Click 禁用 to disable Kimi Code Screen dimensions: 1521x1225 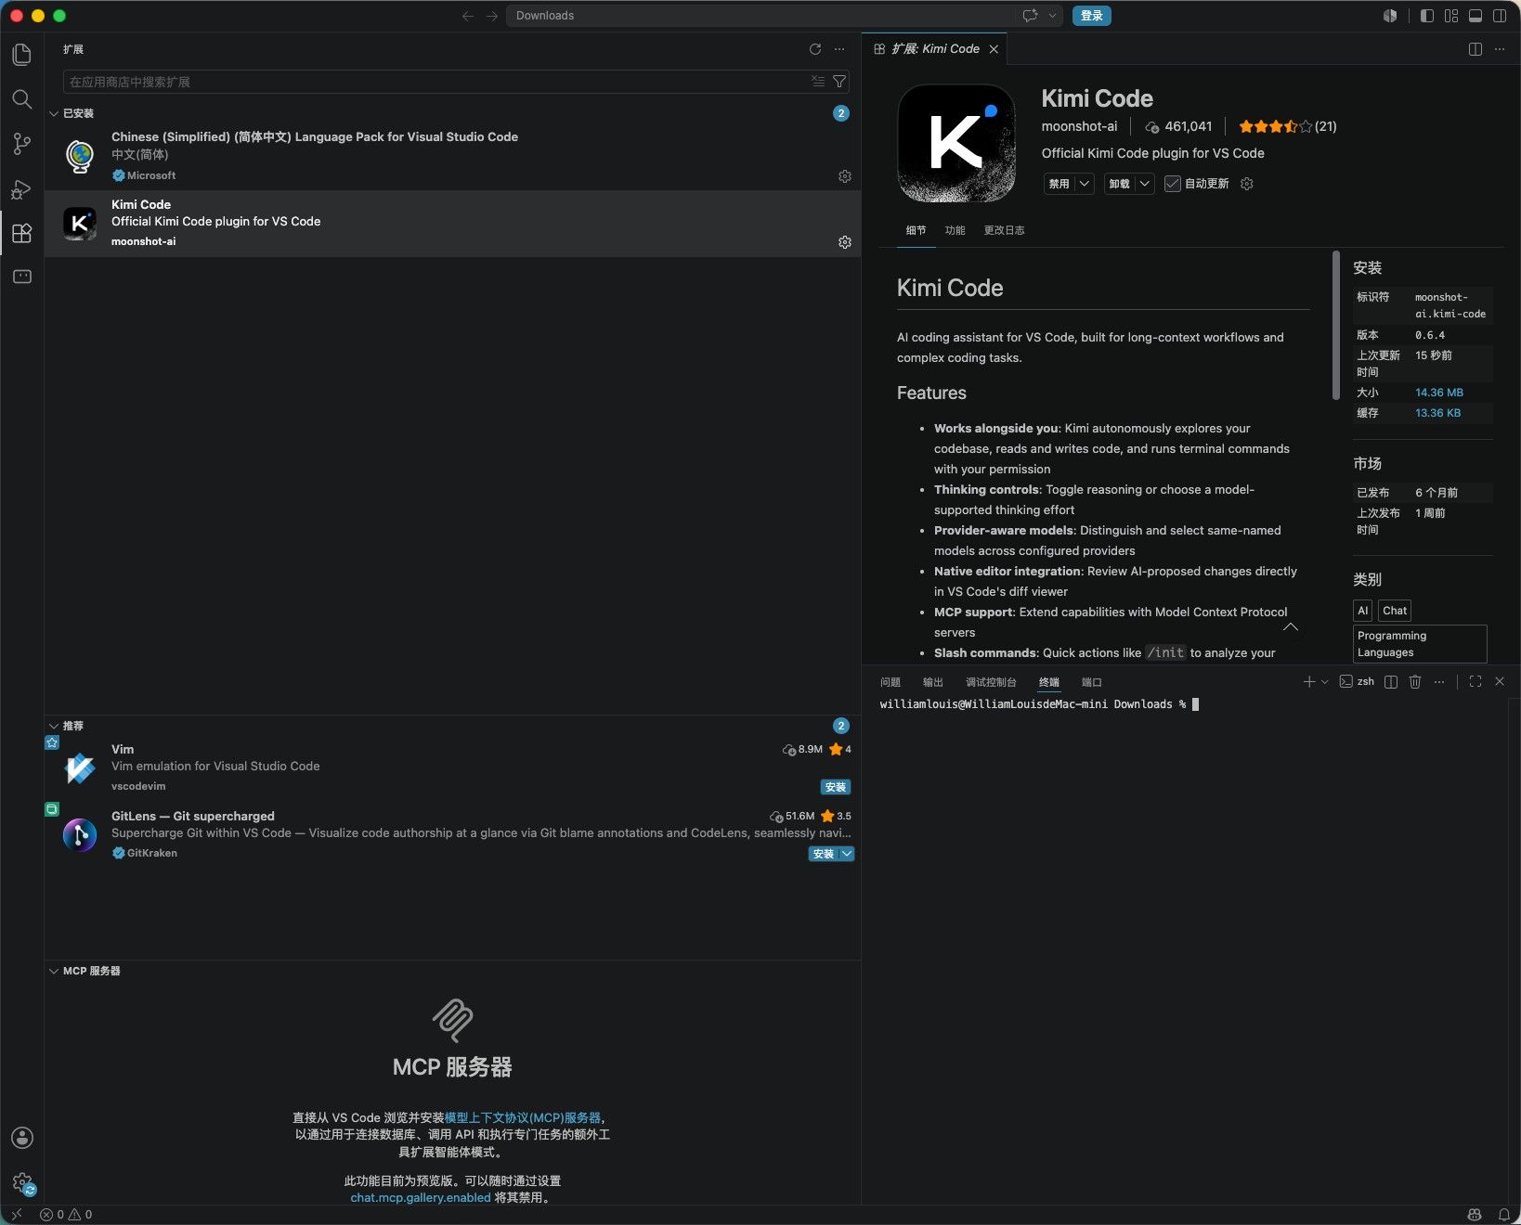(1059, 184)
